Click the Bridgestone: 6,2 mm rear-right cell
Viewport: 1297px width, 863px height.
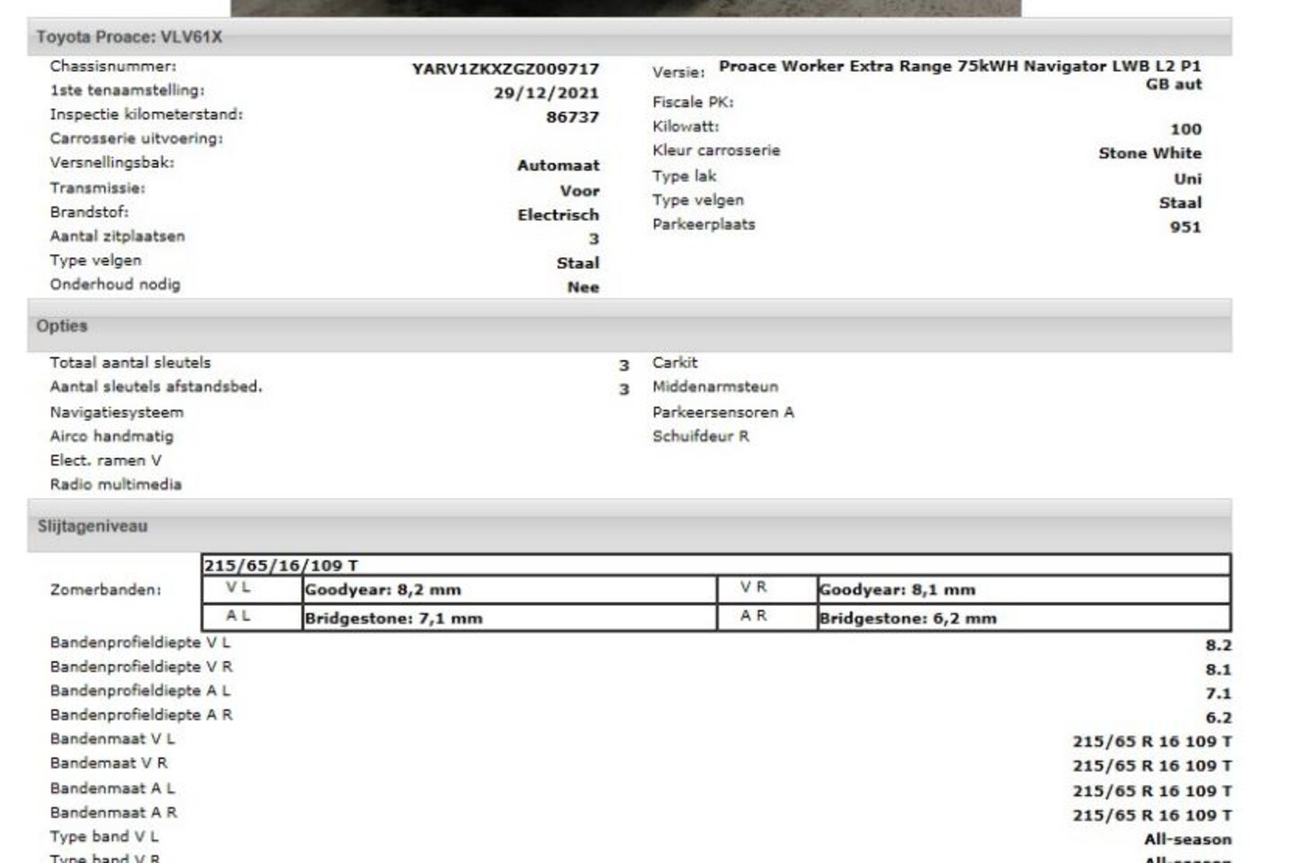[907, 618]
